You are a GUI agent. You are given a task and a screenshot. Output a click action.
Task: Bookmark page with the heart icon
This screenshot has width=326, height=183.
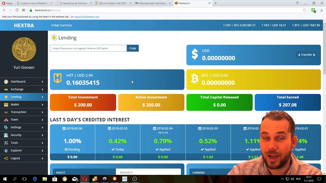tap(305, 10)
